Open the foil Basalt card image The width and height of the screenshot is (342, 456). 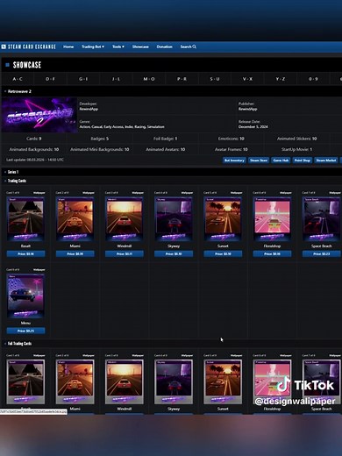coord(25,381)
